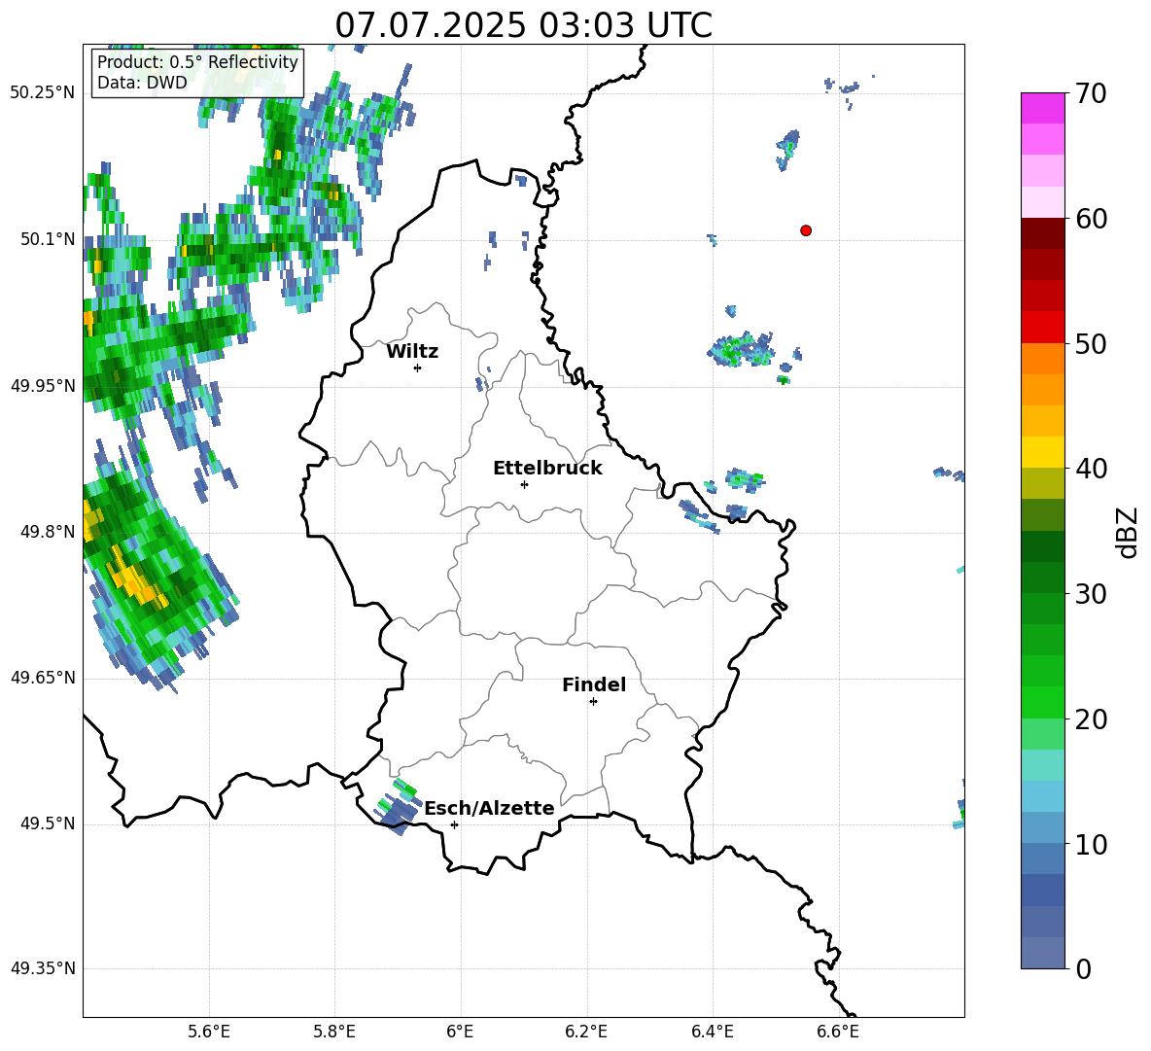Click the 40 value on the colorbar

1091,469
